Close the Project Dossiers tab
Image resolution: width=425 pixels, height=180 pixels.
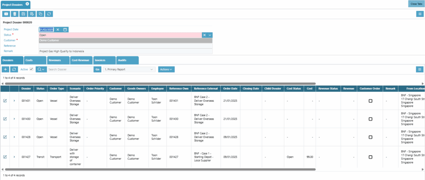click(x=27, y=4)
